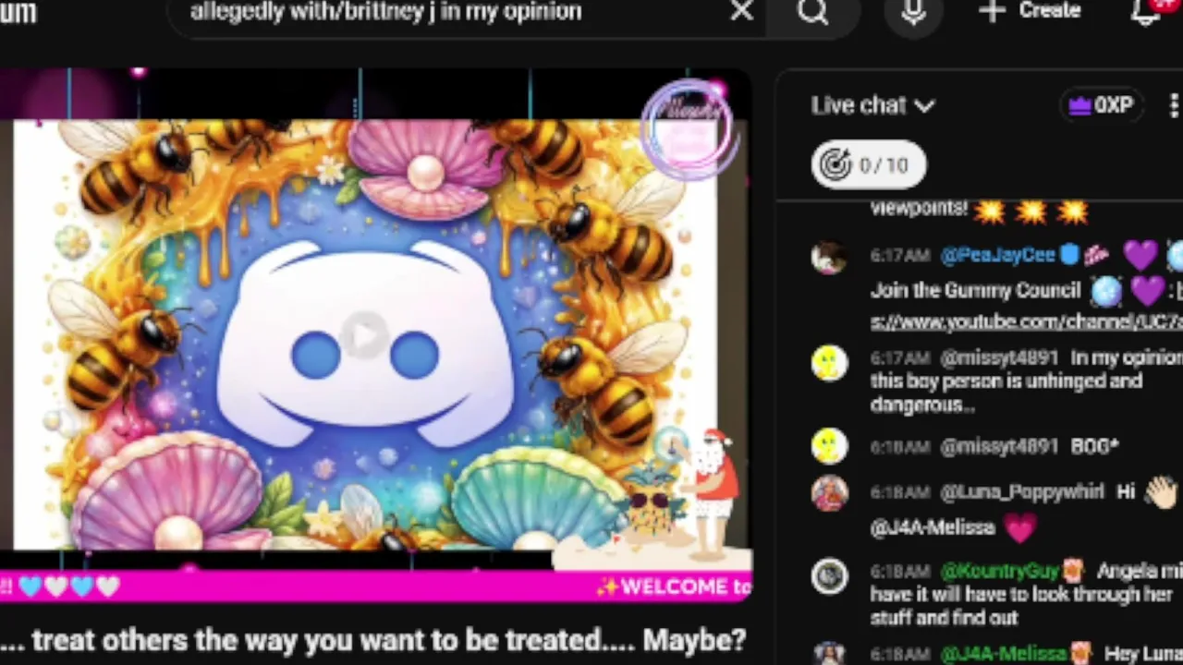The height and width of the screenshot is (665, 1183).
Task: Click the @PeaJayCee avatar in chat
Action: 828,258
